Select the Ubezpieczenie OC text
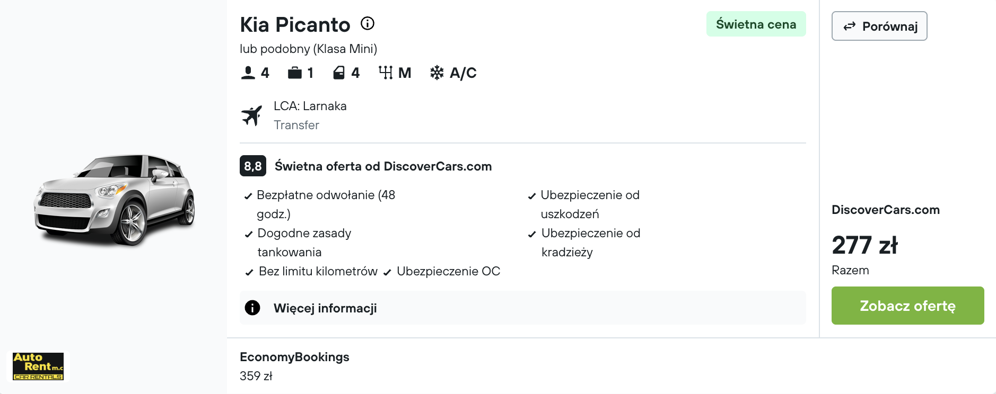This screenshot has height=394, width=996. 448,271
